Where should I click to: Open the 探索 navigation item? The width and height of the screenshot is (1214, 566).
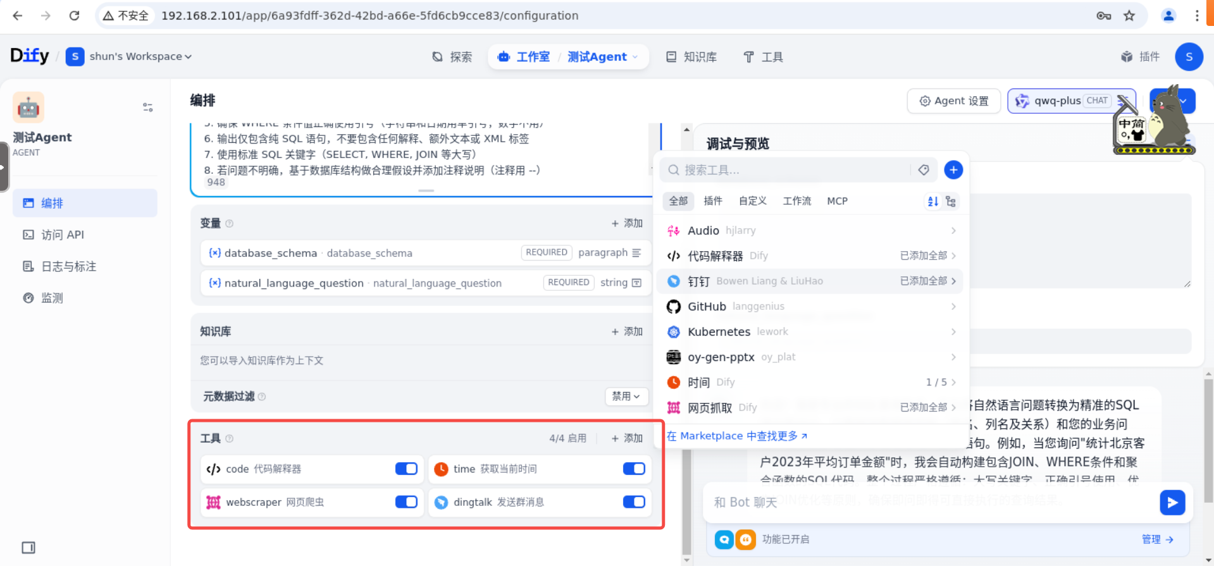point(452,57)
